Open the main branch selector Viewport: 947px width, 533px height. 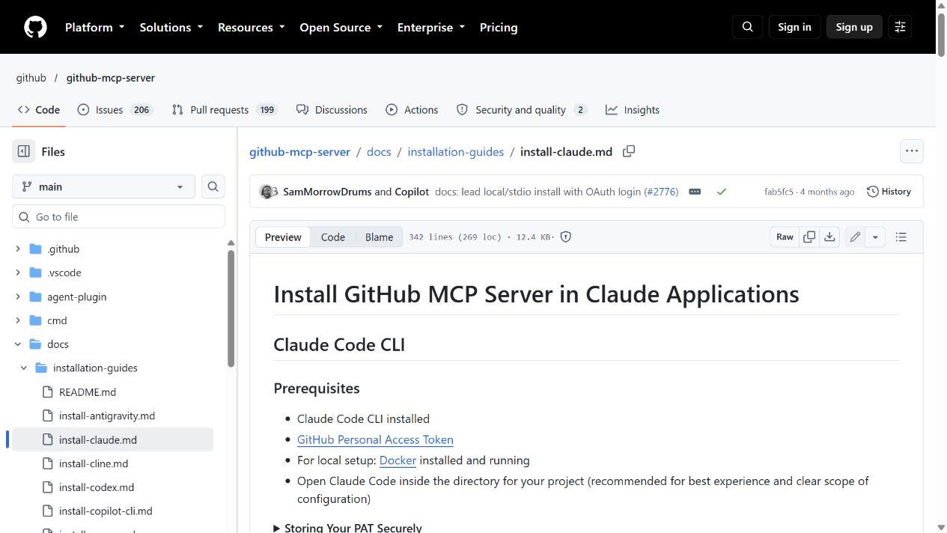pos(103,186)
